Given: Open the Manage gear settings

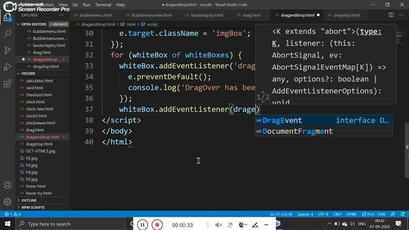Looking at the screenshot, I should (x=8, y=201).
